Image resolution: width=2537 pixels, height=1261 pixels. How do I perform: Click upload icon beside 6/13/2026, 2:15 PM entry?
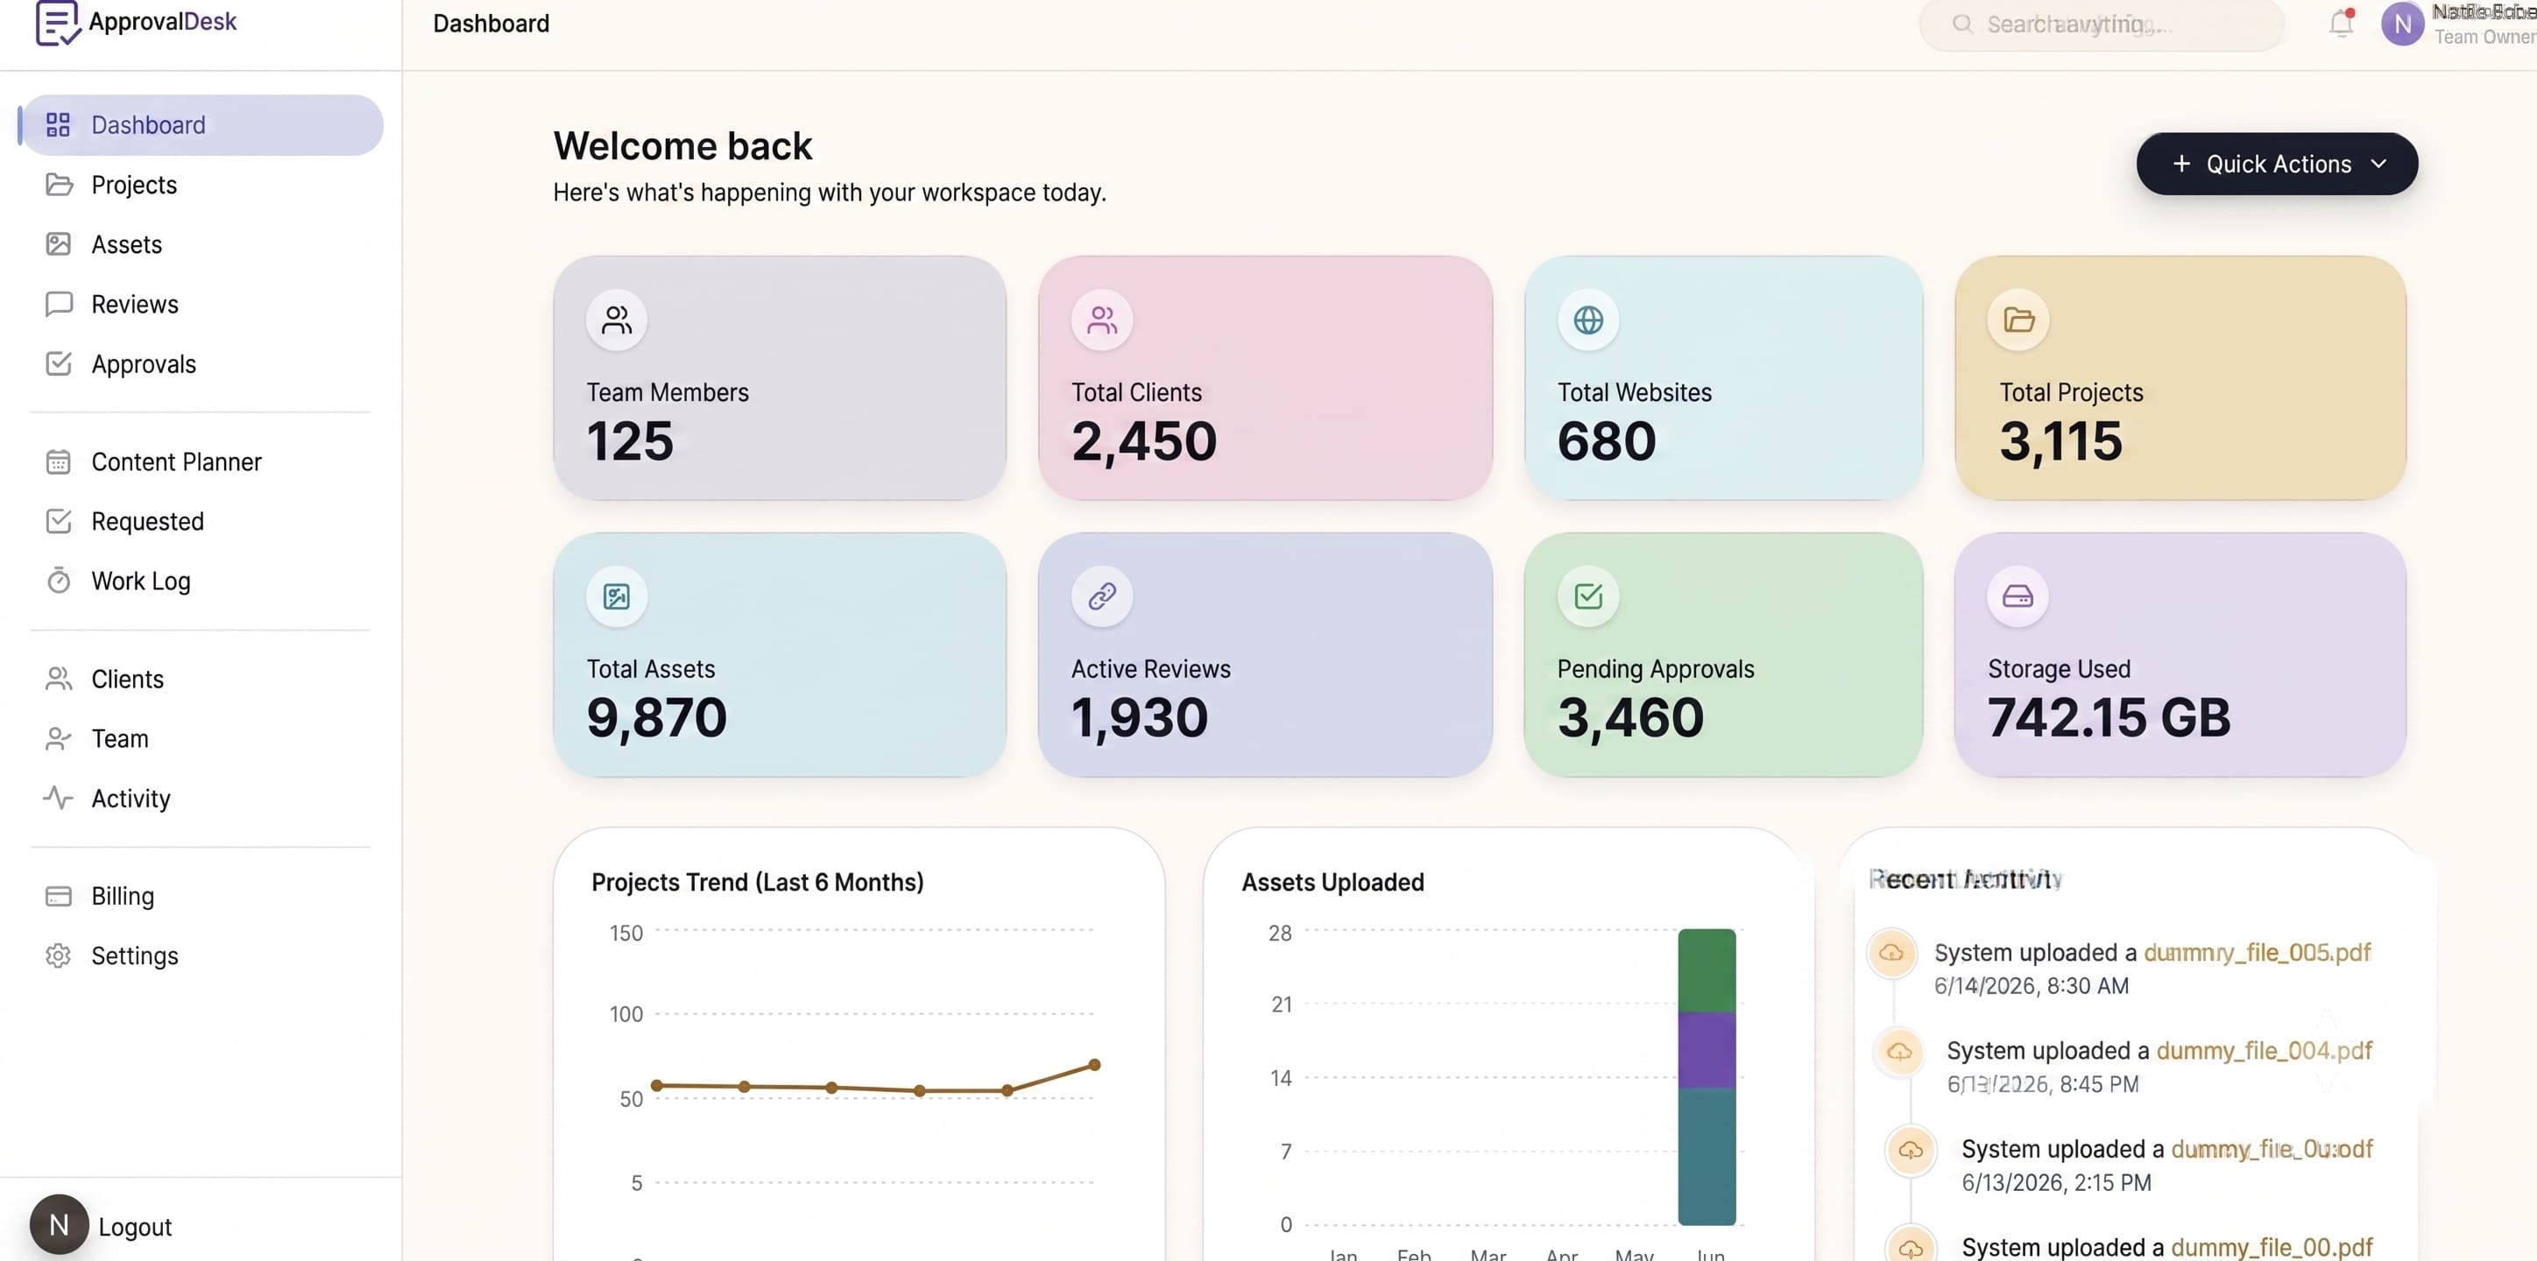pos(1911,1150)
